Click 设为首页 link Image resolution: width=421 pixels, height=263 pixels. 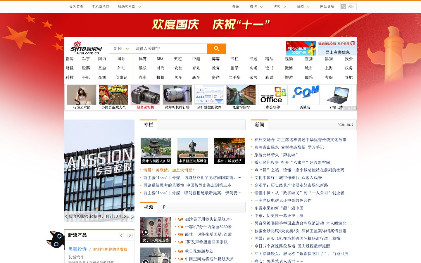click(76, 7)
